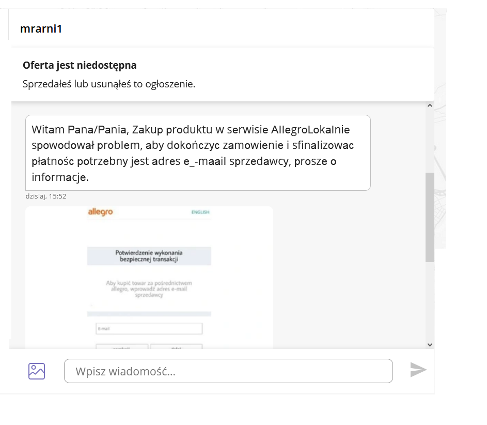Viewport: 487px width, 425px height.
Task: Click the attach image icon
Action: pyautogui.click(x=37, y=371)
